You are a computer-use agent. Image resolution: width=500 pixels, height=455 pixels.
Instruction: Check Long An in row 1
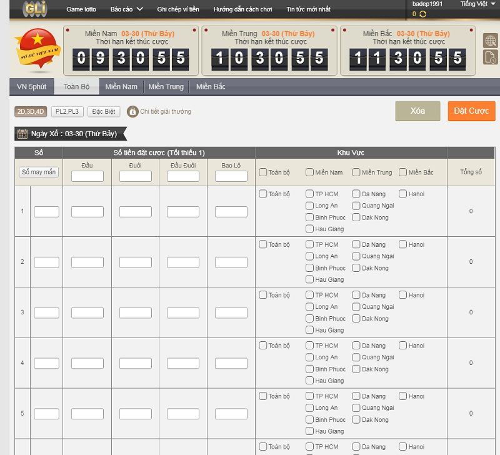309,206
